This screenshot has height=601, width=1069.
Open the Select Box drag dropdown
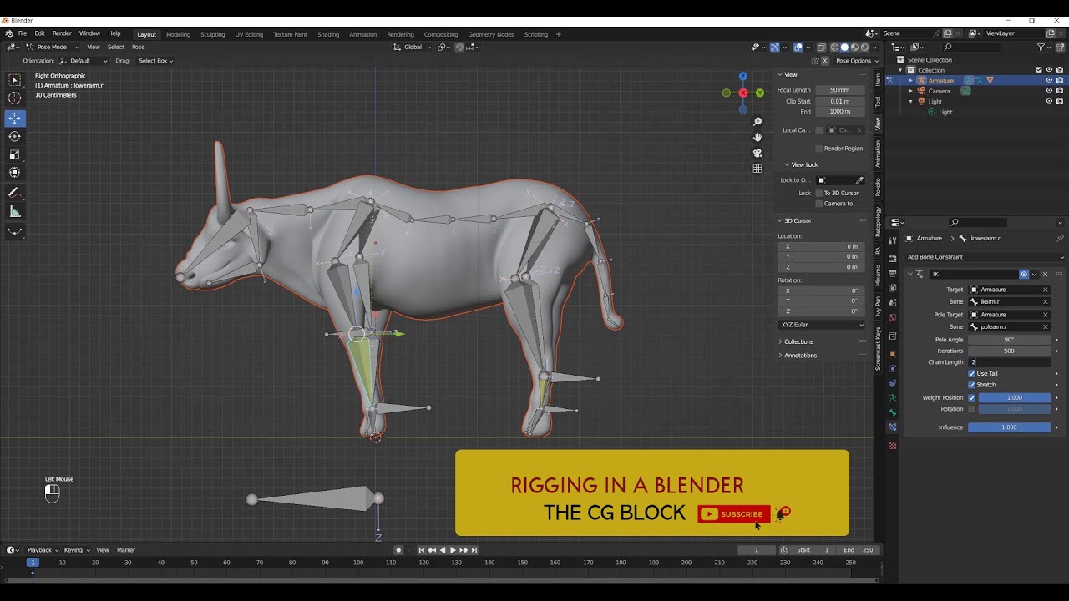pos(156,61)
